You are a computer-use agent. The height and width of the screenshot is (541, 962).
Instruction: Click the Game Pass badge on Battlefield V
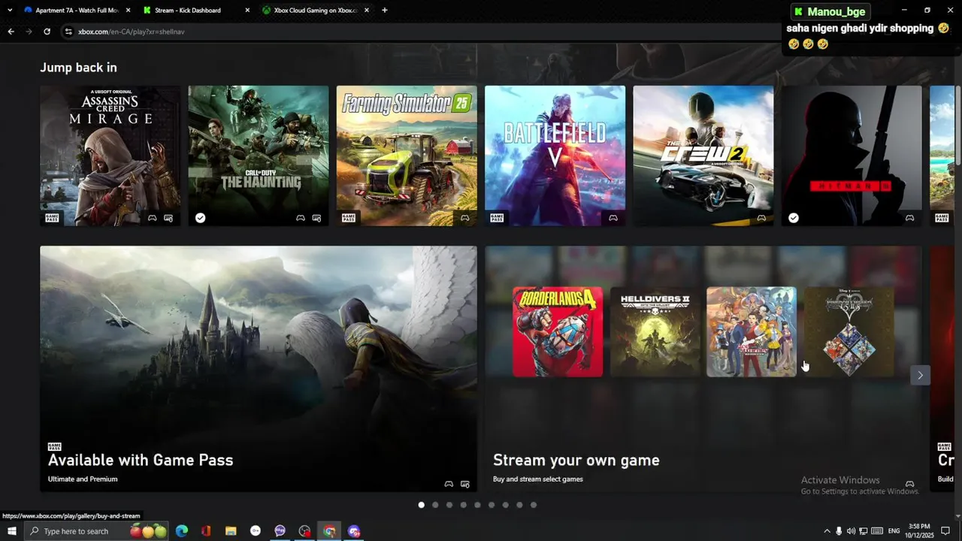pyautogui.click(x=497, y=218)
